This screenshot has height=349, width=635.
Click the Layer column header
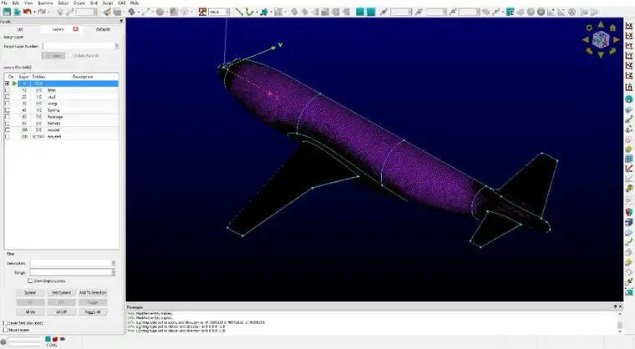tap(24, 77)
